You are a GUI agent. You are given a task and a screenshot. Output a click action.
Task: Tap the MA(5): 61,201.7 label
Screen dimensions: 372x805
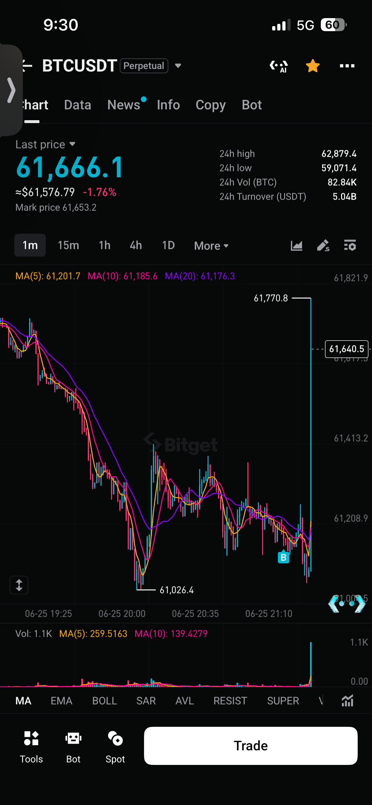tap(48, 276)
